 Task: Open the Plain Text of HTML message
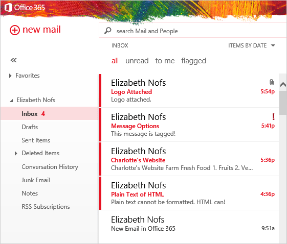click(x=189, y=193)
